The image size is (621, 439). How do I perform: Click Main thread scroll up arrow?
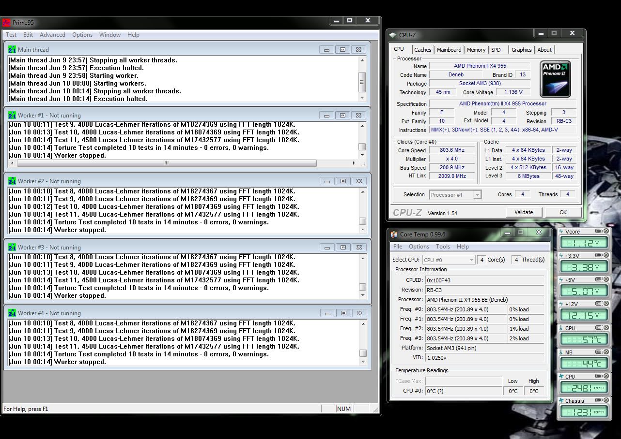point(362,60)
